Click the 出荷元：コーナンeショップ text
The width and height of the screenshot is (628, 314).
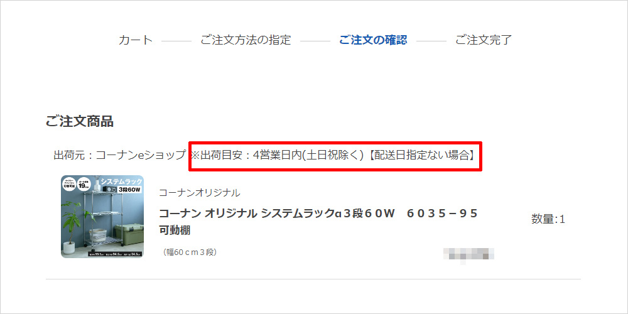(119, 155)
